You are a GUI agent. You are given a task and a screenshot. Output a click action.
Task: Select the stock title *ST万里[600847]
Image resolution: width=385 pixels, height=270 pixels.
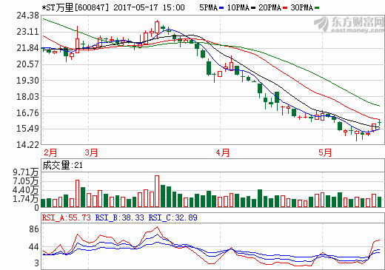75,7
